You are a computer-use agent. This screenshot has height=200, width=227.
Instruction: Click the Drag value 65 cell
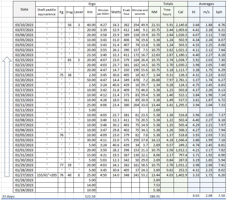(x=69, y=60)
